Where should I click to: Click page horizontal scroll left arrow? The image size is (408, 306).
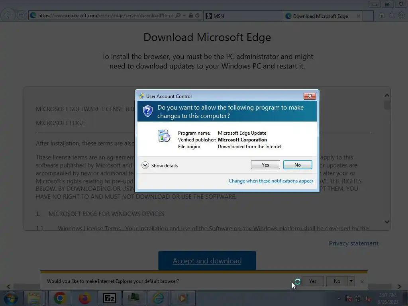coord(9,286)
